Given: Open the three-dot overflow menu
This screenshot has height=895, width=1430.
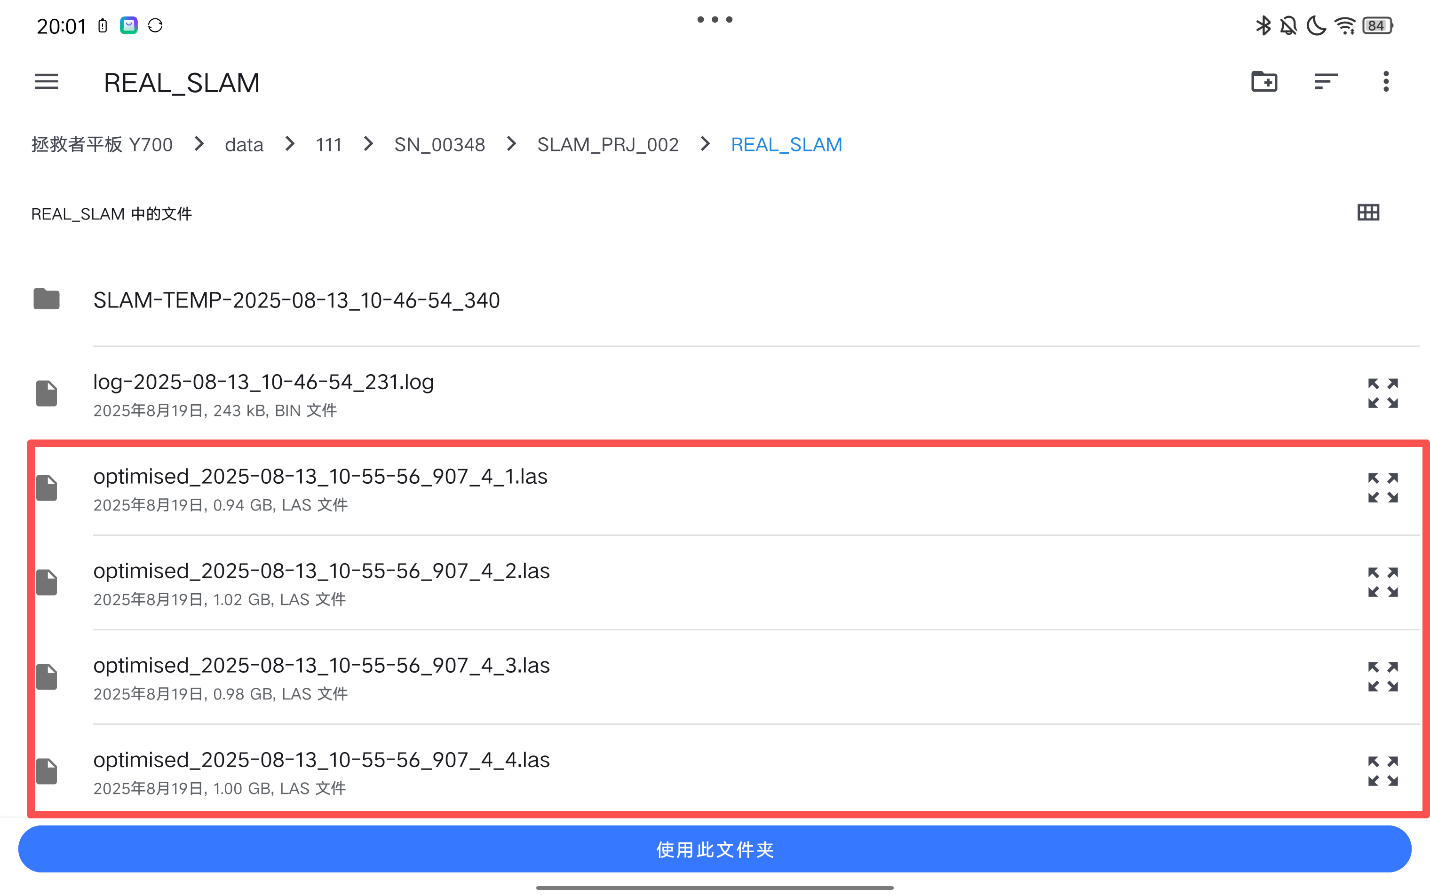Looking at the screenshot, I should (1386, 82).
